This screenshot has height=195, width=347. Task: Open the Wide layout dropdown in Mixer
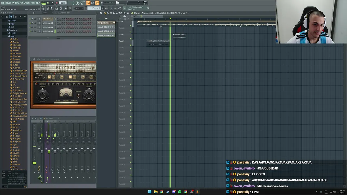point(51,119)
